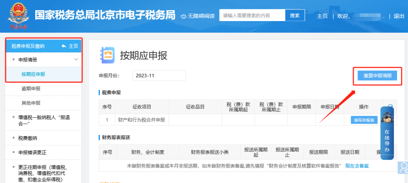This screenshot has width=408, height=183.
Task: Click 退出 to log out
Action: point(399,16)
